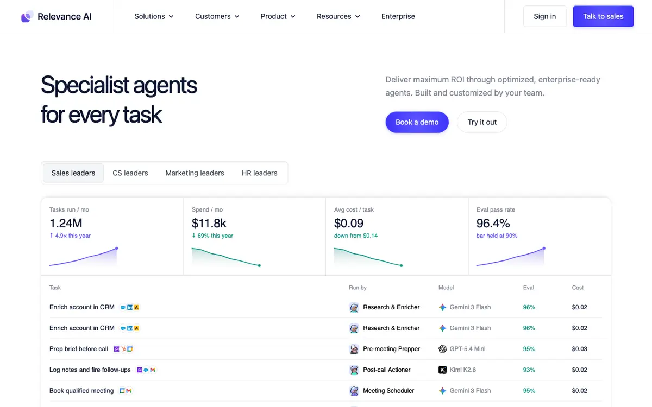This screenshot has width=652, height=407.
Task: Click Gemini logo in the Meeting Scheduler row
Action: click(443, 391)
